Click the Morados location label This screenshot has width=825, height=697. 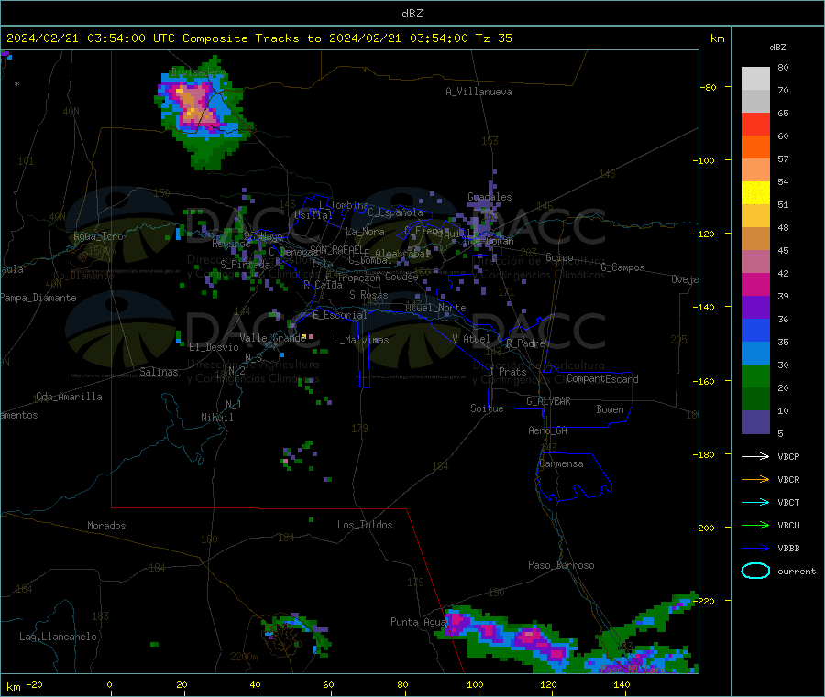coord(106,526)
